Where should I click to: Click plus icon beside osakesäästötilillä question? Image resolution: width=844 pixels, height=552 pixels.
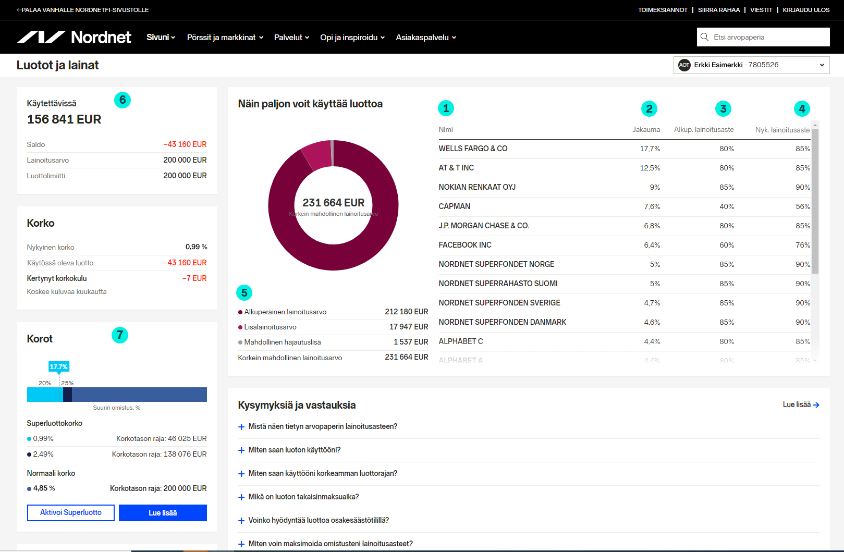tap(241, 521)
